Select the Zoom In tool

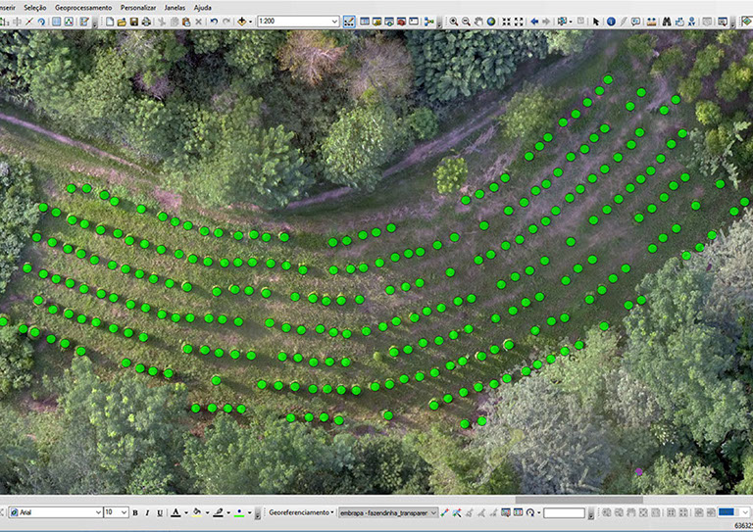pyautogui.click(x=454, y=22)
